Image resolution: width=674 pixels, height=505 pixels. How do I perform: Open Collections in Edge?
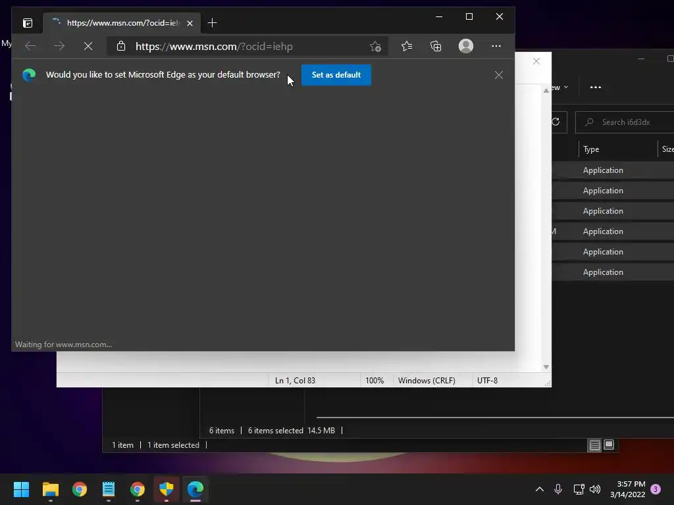436,46
